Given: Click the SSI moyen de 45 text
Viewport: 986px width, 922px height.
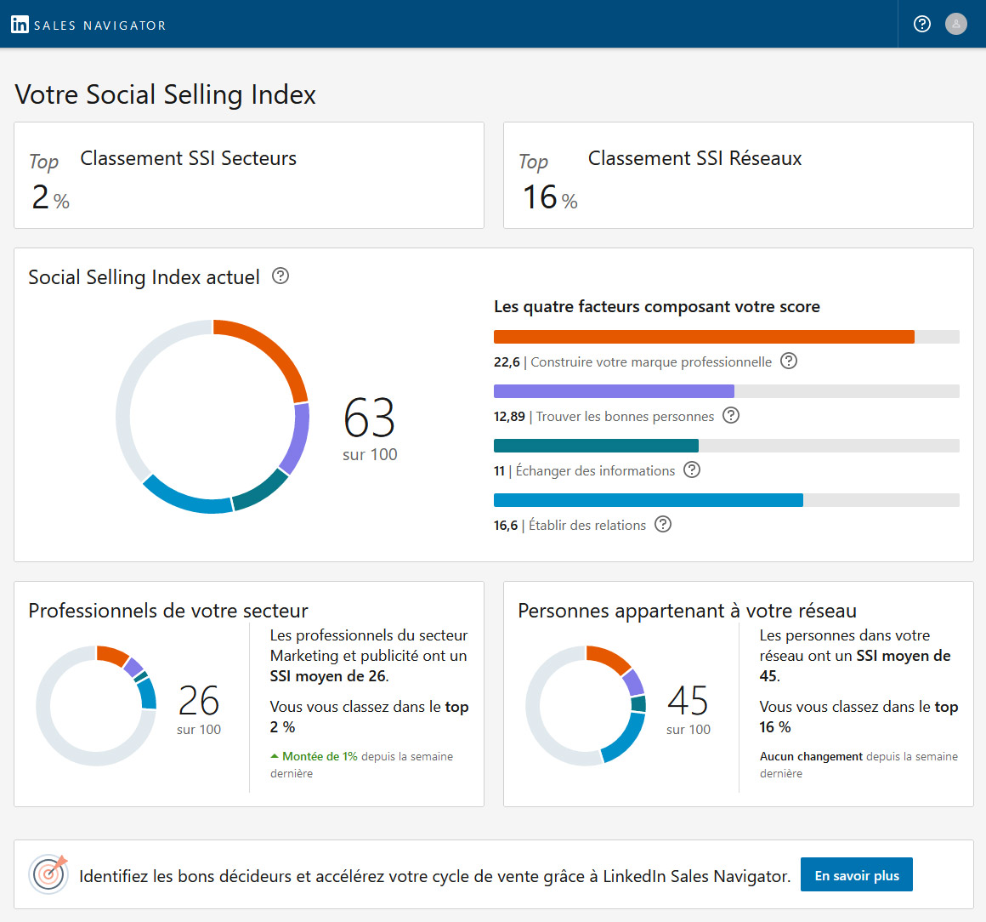Looking at the screenshot, I should (855, 666).
